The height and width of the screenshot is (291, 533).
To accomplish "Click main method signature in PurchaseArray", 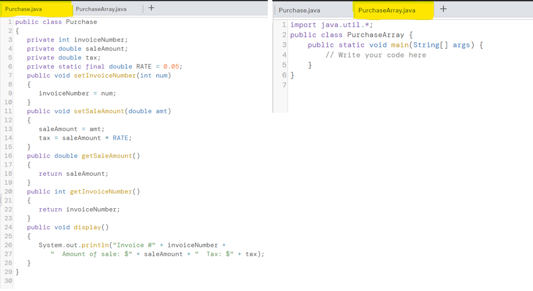I will (x=395, y=45).
